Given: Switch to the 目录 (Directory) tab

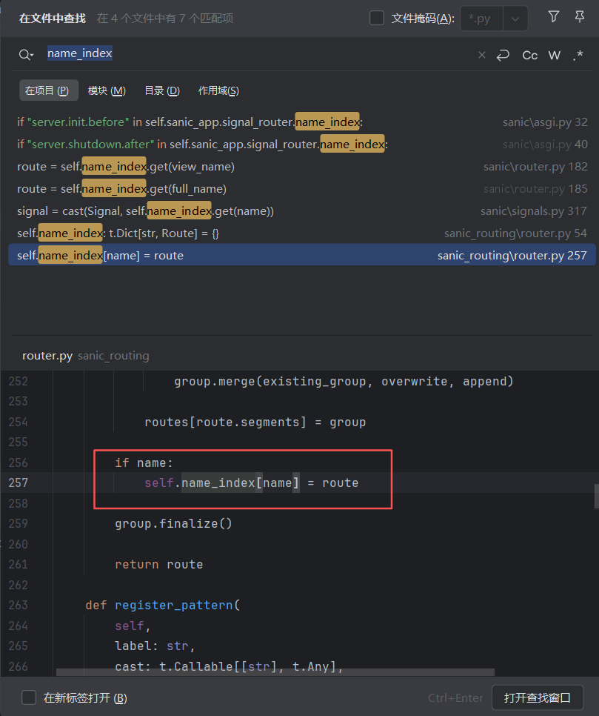Looking at the screenshot, I should 161,90.
